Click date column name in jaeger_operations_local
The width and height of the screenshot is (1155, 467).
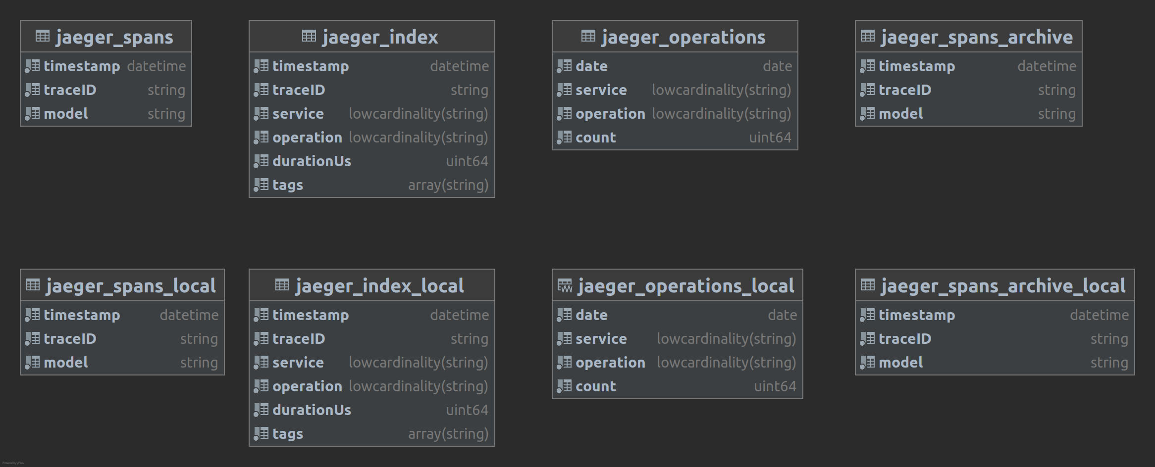tap(591, 315)
